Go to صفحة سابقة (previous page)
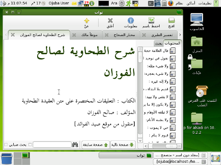221x165 pixels. 95,145
